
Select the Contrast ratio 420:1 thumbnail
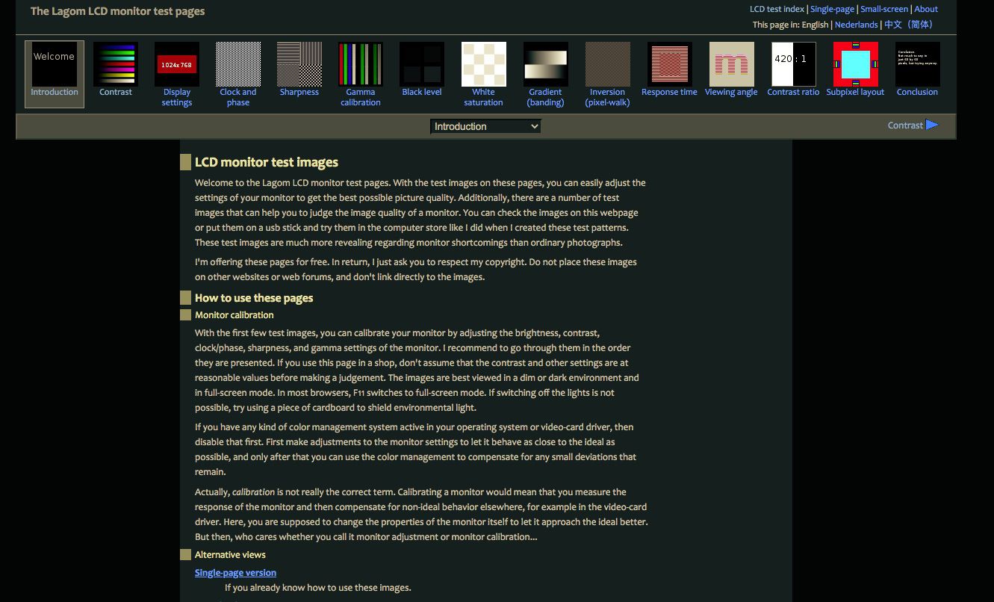[793, 64]
